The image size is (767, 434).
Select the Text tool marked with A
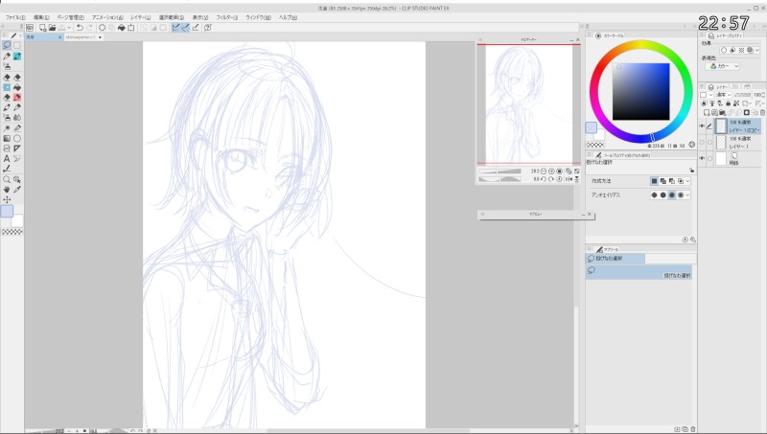7,158
